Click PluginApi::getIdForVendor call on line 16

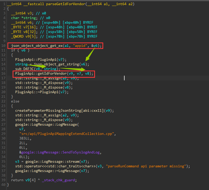pyautogui.click(x=41, y=74)
